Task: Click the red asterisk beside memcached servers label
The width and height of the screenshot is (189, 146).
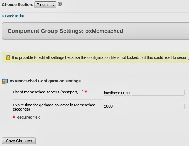Action: 86,92
